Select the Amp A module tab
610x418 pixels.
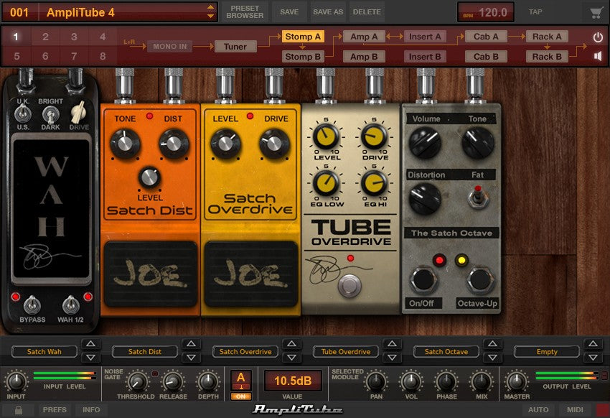pyautogui.click(x=365, y=37)
